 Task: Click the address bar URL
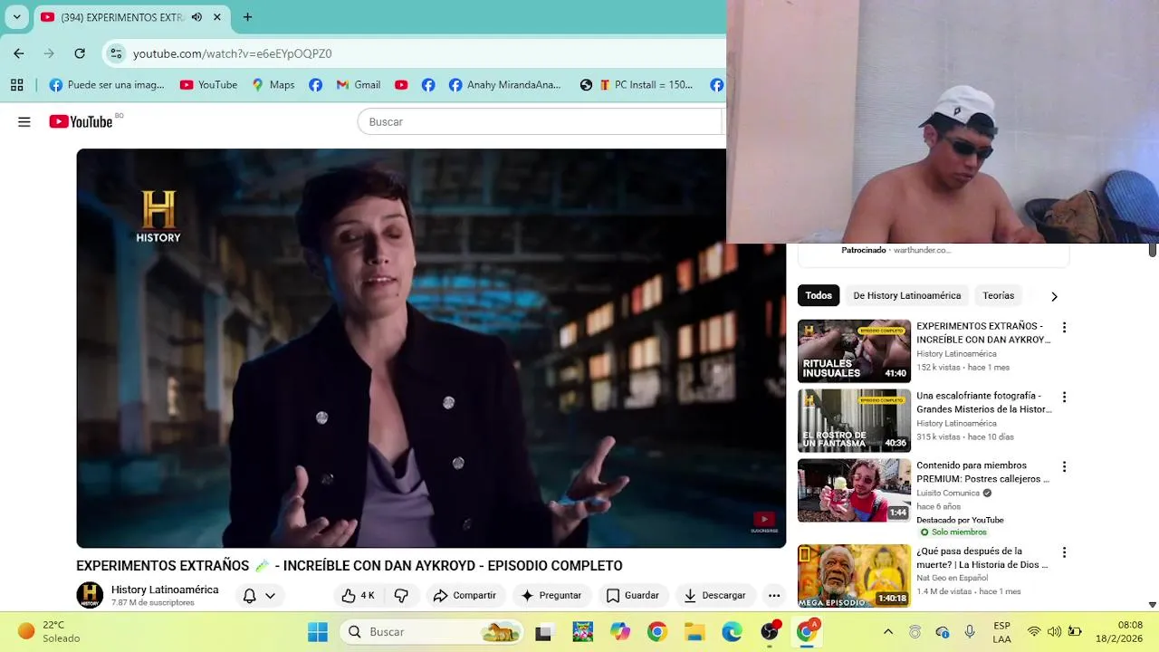[x=232, y=53]
